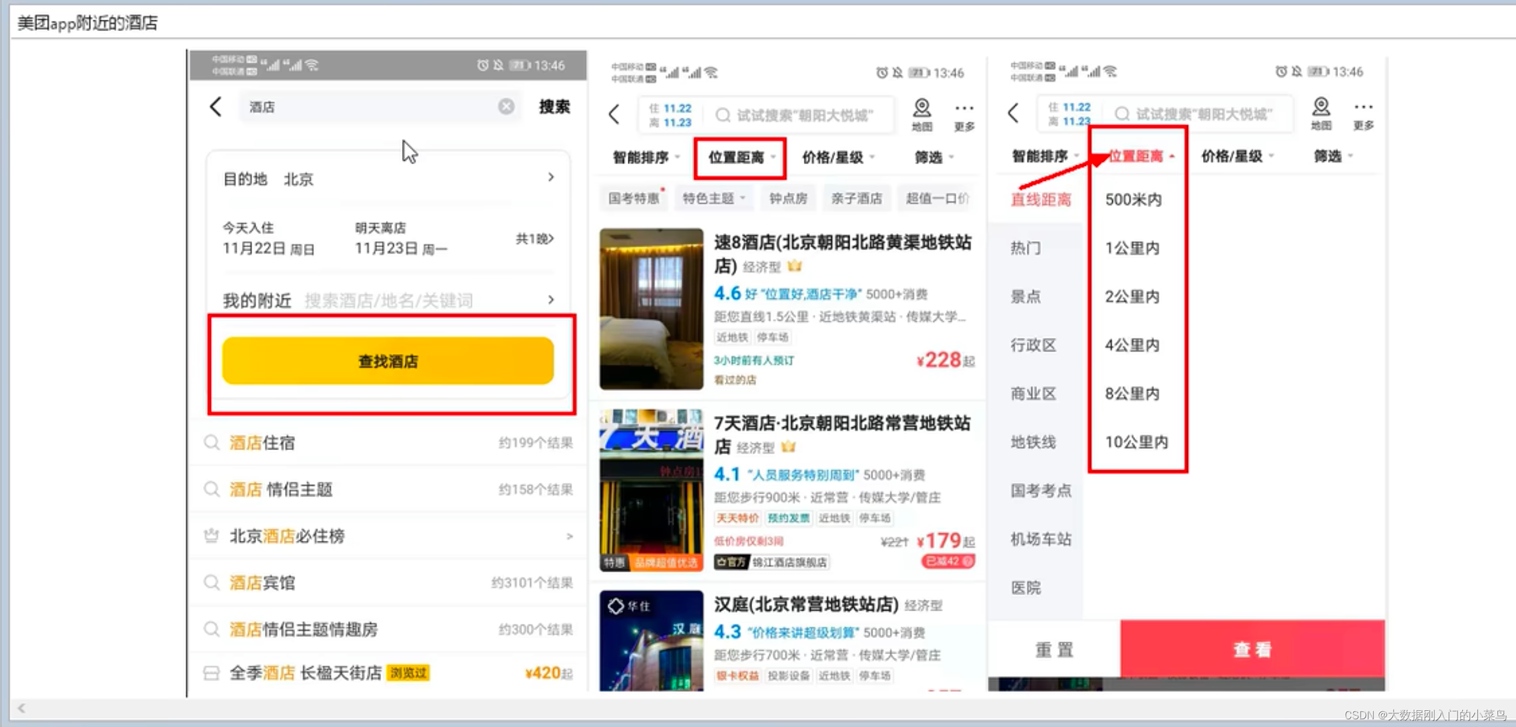Open 更多 in distance filter screen
The width and height of the screenshot is (1516, 727).
[x=1363, y=115]
